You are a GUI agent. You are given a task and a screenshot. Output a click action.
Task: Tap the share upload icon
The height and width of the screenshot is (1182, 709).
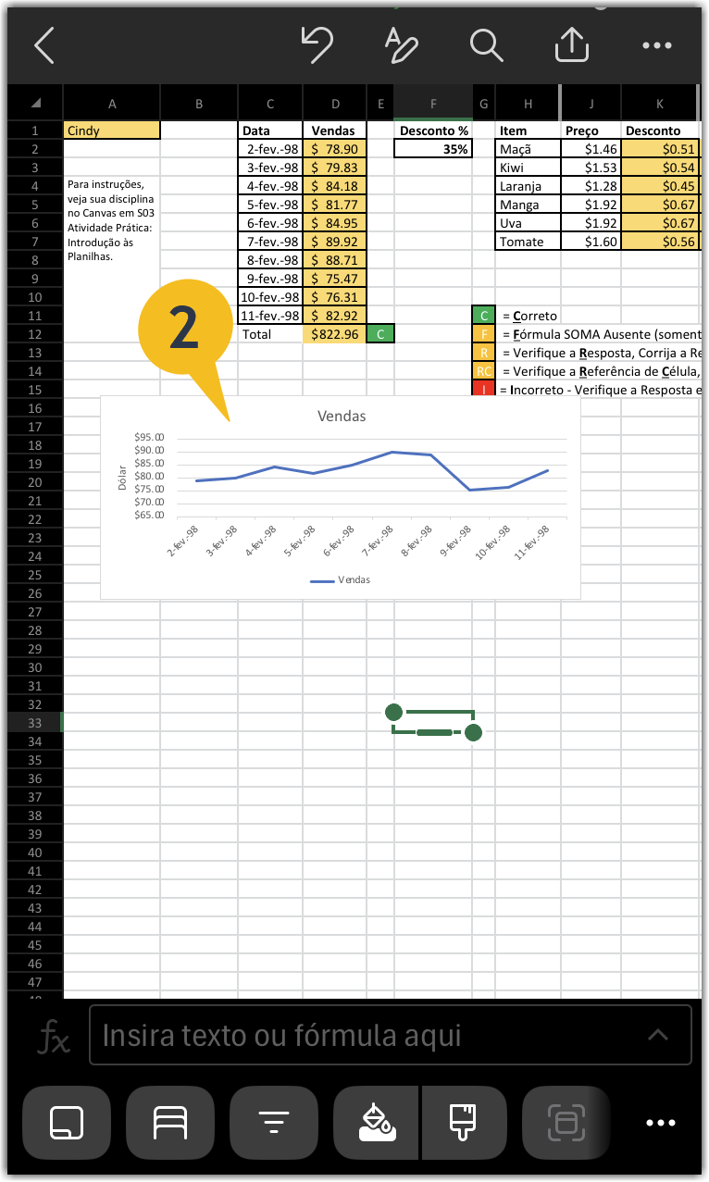pyautogui.click(x=572, y=44)
